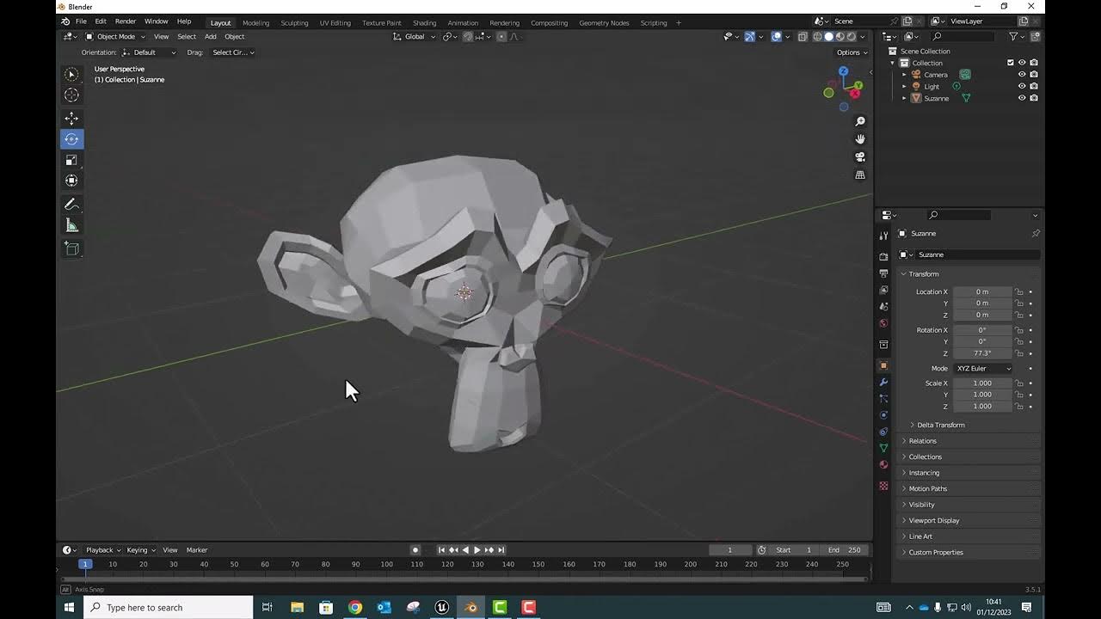
Task: Open Blender app in Windows taskbar
Action: 471,607
